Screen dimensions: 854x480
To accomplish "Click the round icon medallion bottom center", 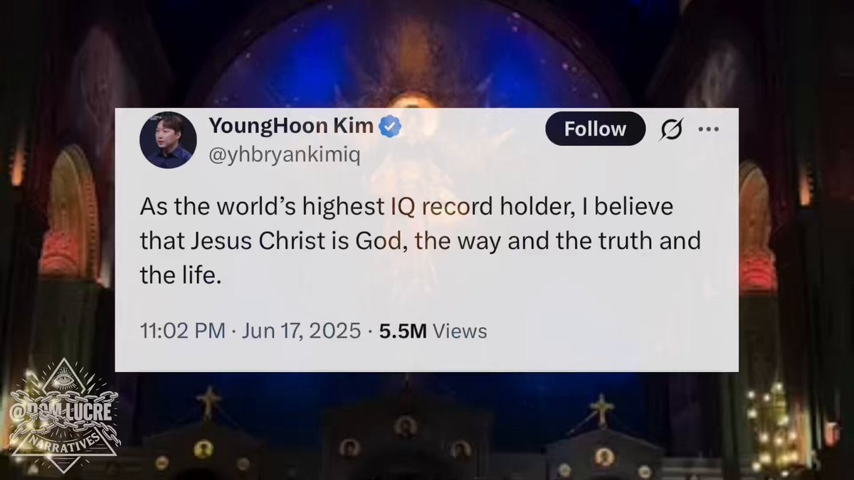I will coord(405,426).
